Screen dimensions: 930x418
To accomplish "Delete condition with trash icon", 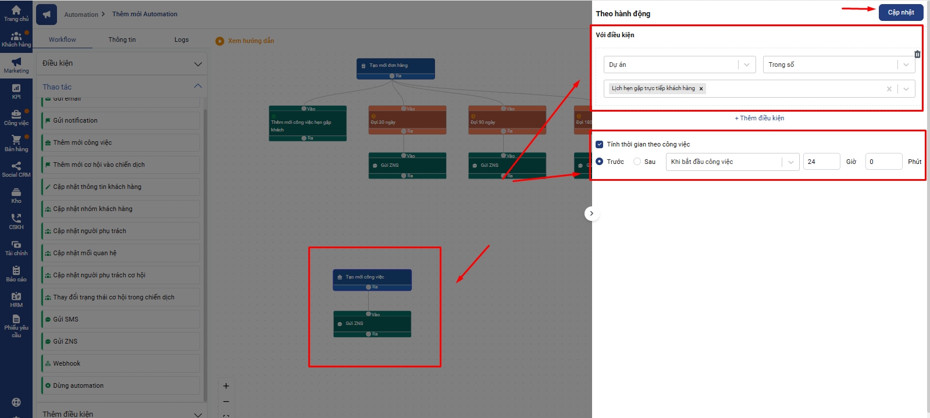I will pos(917,54).
